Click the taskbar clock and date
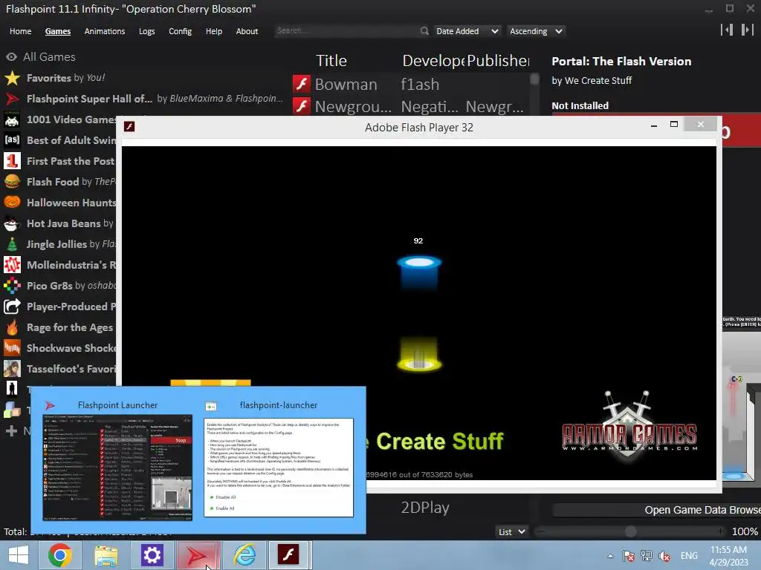 tap(728, 556)
